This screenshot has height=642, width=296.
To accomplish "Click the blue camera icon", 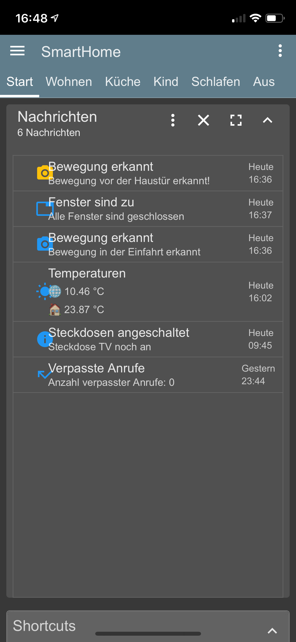I will (45, 244).
